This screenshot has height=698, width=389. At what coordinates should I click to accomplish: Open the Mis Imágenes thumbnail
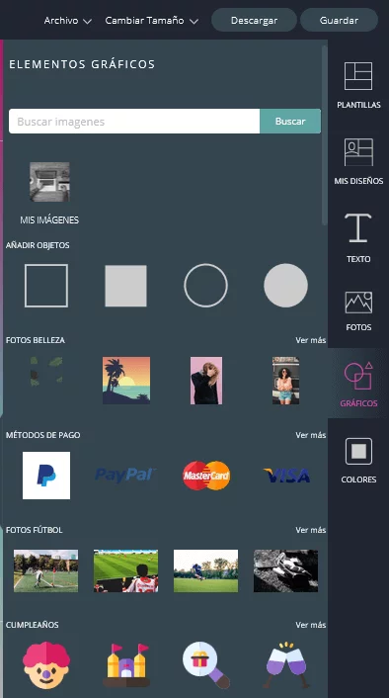click(49, 182)
